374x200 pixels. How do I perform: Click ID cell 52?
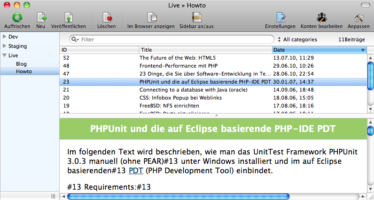pyautogui.click(x=66, y=58)
